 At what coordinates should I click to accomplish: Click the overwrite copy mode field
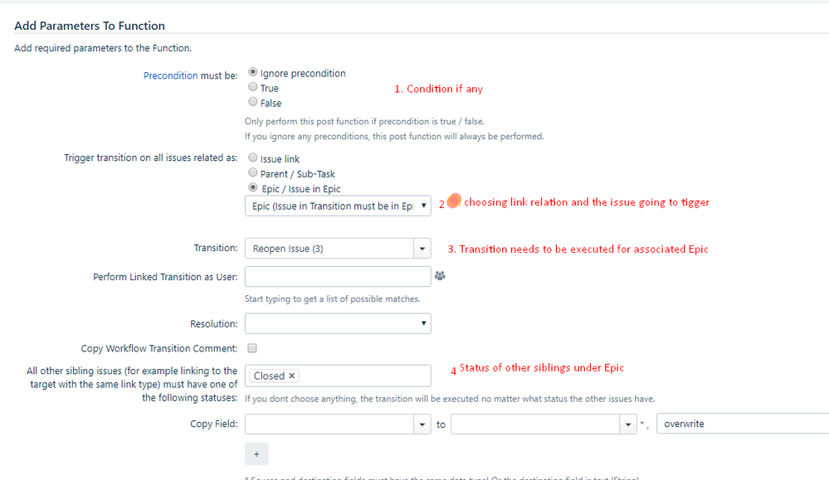click(x=743, y=424)
